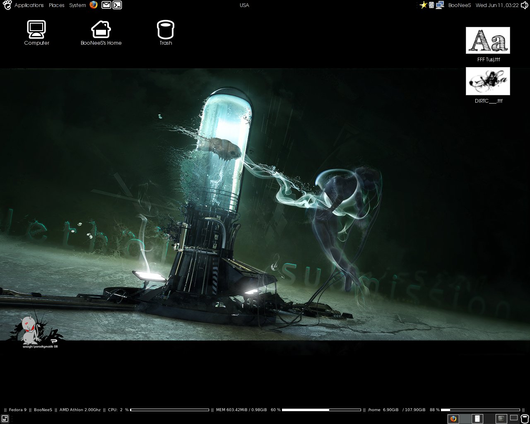
Task: Click the BooNeeS text in bottom status bar
Action: tap(43, 410)
